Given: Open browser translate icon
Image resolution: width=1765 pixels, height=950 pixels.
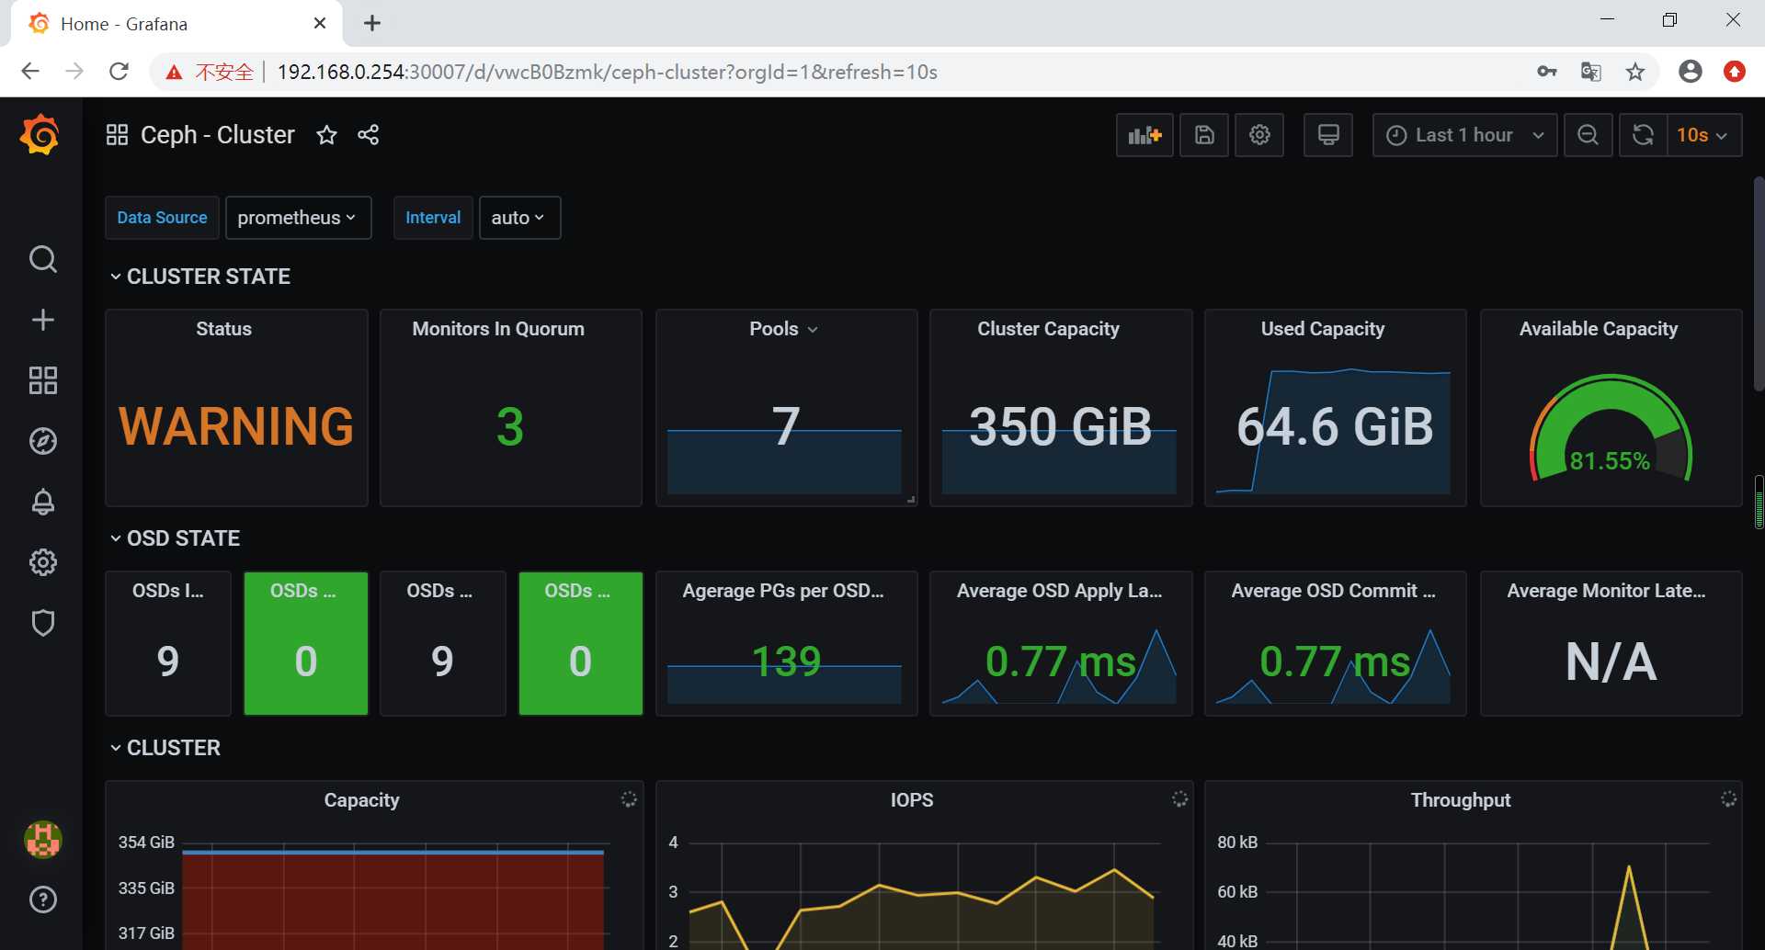Looking at the screenshot, I should point(1590,72).
